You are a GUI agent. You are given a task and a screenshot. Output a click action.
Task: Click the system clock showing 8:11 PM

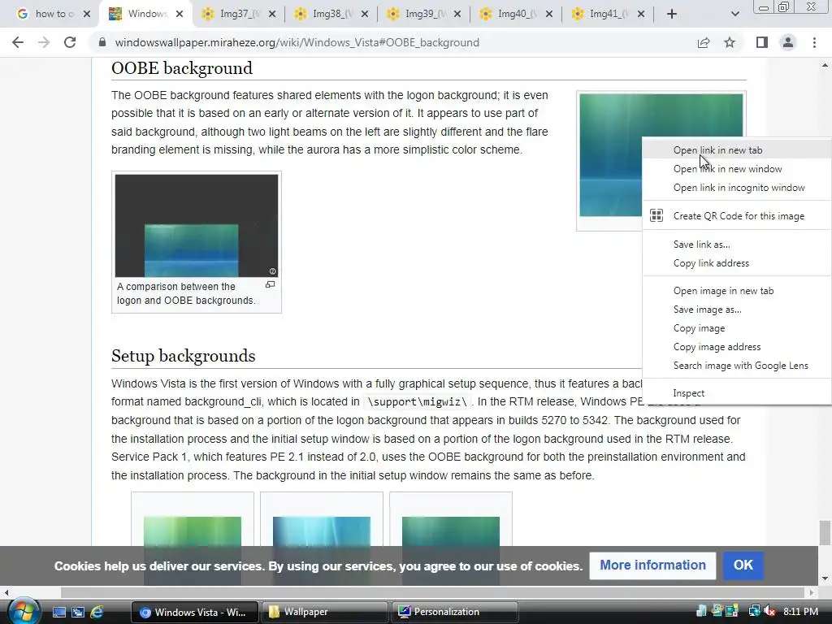click(800, 612)
